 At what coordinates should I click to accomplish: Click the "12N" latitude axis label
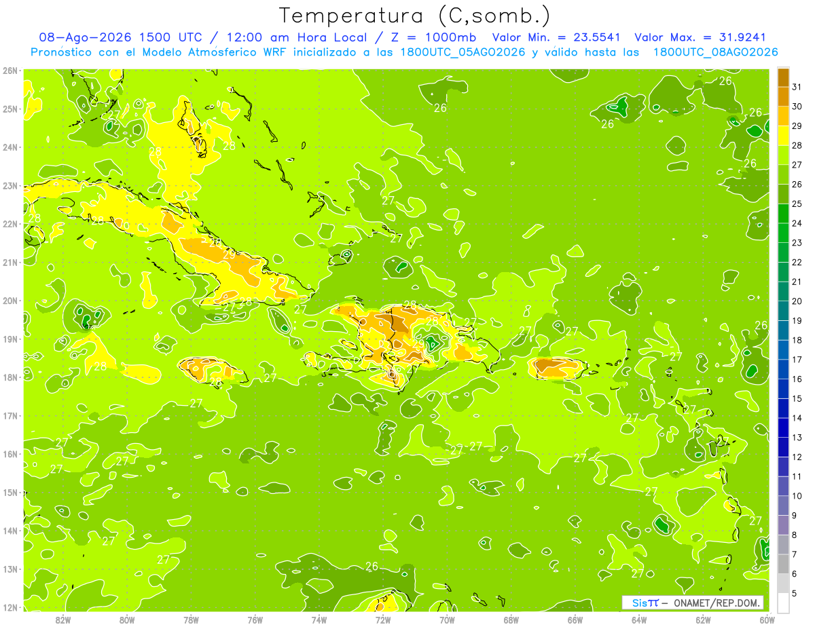(10, 607)
